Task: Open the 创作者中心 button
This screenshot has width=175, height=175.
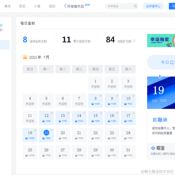Action: (x=153, y=6)
